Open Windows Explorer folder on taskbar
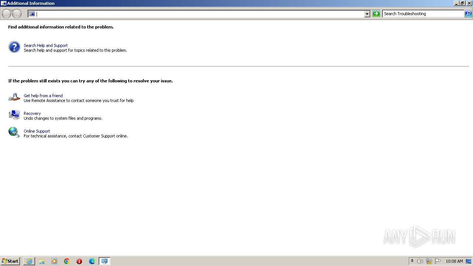Viewport: 473px width, 266px height. coord(42,261)
